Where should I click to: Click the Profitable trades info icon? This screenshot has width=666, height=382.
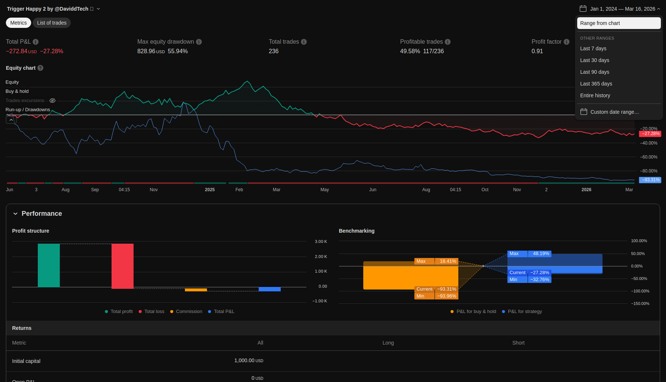[x=448, y=42]
